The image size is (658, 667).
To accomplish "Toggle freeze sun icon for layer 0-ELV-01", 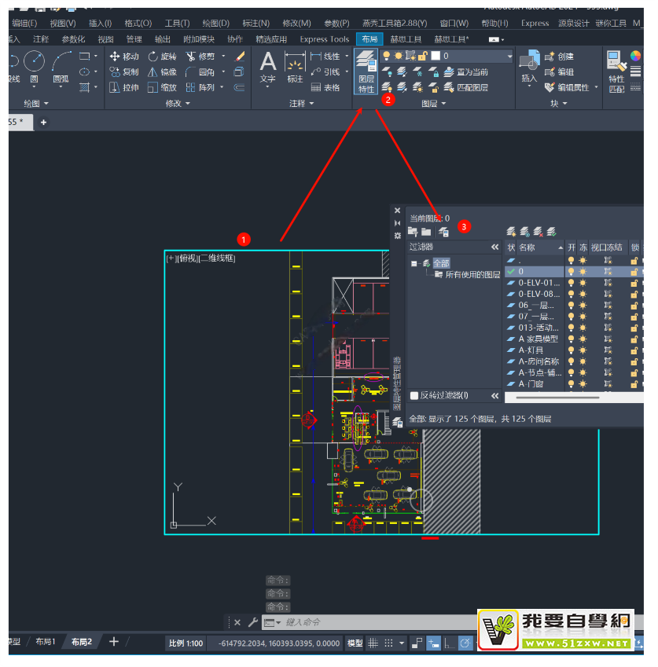I will (583, 282).
